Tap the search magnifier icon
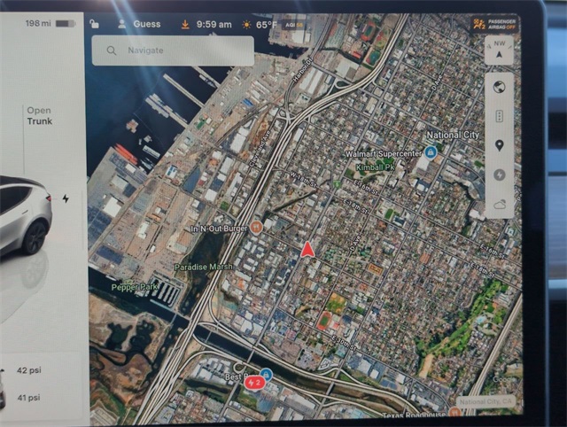 112,50
